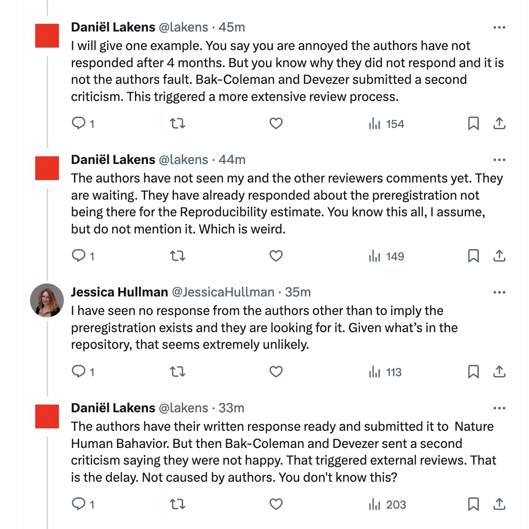Like the 45m tweet about authors not responding
This screenshot has width=529, height=529.
click(x=276, y=123)
